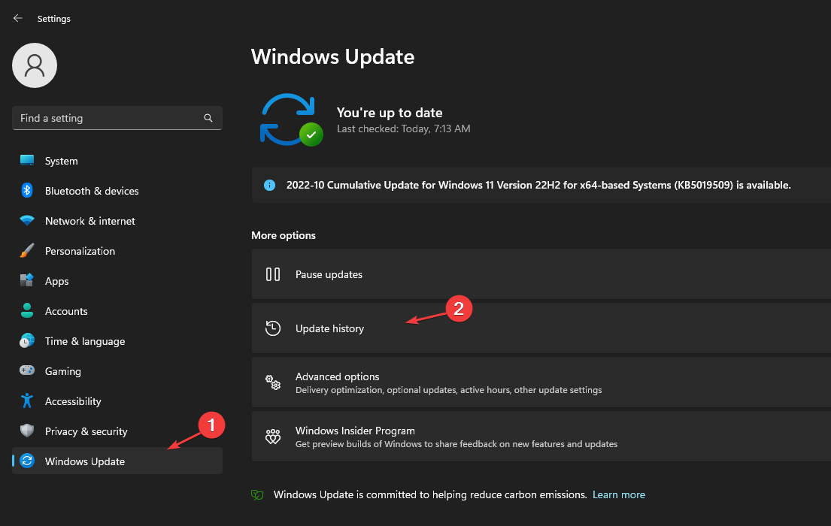Select Personalization in sidebar
The image size is (831, 526).
(x=117, y=251)
